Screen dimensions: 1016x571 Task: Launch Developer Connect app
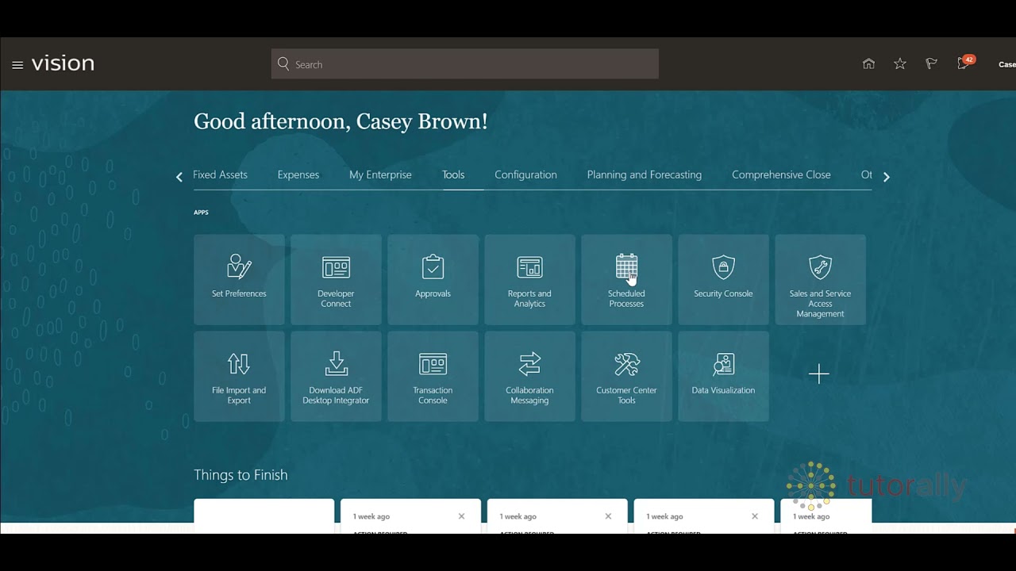pyautogui.click(x=336, y=279)
